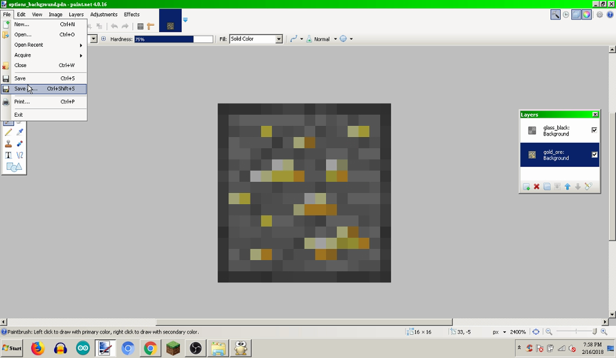Select the Recolor tool
Image resolution: width=616 pixels, height=358 pixels.
click(20, 144)
